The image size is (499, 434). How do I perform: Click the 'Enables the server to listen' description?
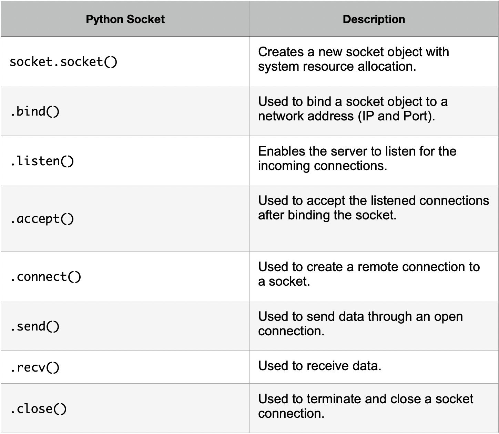click(357, 151)
